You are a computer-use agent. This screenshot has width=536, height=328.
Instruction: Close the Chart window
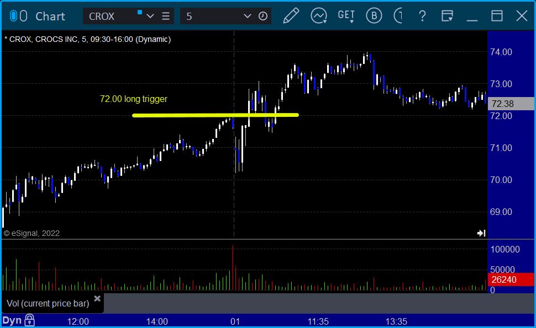click(522, 16)
